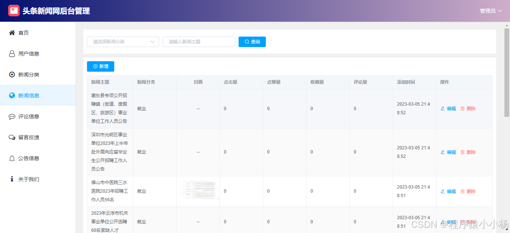This screenshot has height=233, width=510.
Task: Click 就业 category in 深圳市光明区 row
Action: click(142, 152)
